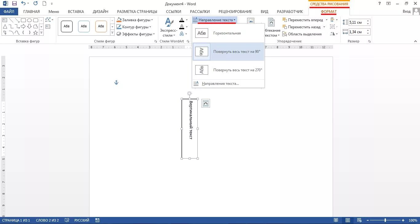Choose Повернуть весь текст на 90°
The image size is (420, 224).
[x=228, y=52]
